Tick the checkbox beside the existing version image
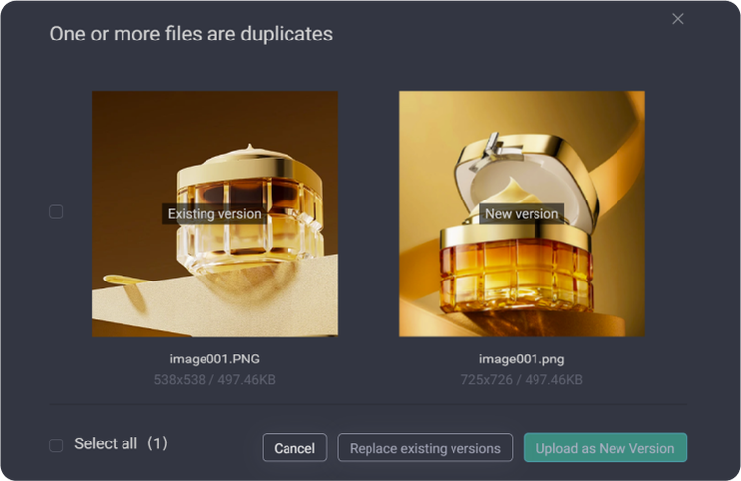Viewport: 741px width, 481px height. click(56, 212)
